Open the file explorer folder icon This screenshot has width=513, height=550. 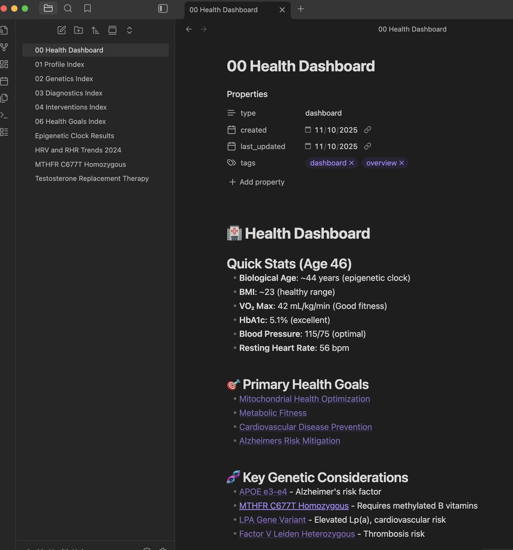tap(48, 8)
